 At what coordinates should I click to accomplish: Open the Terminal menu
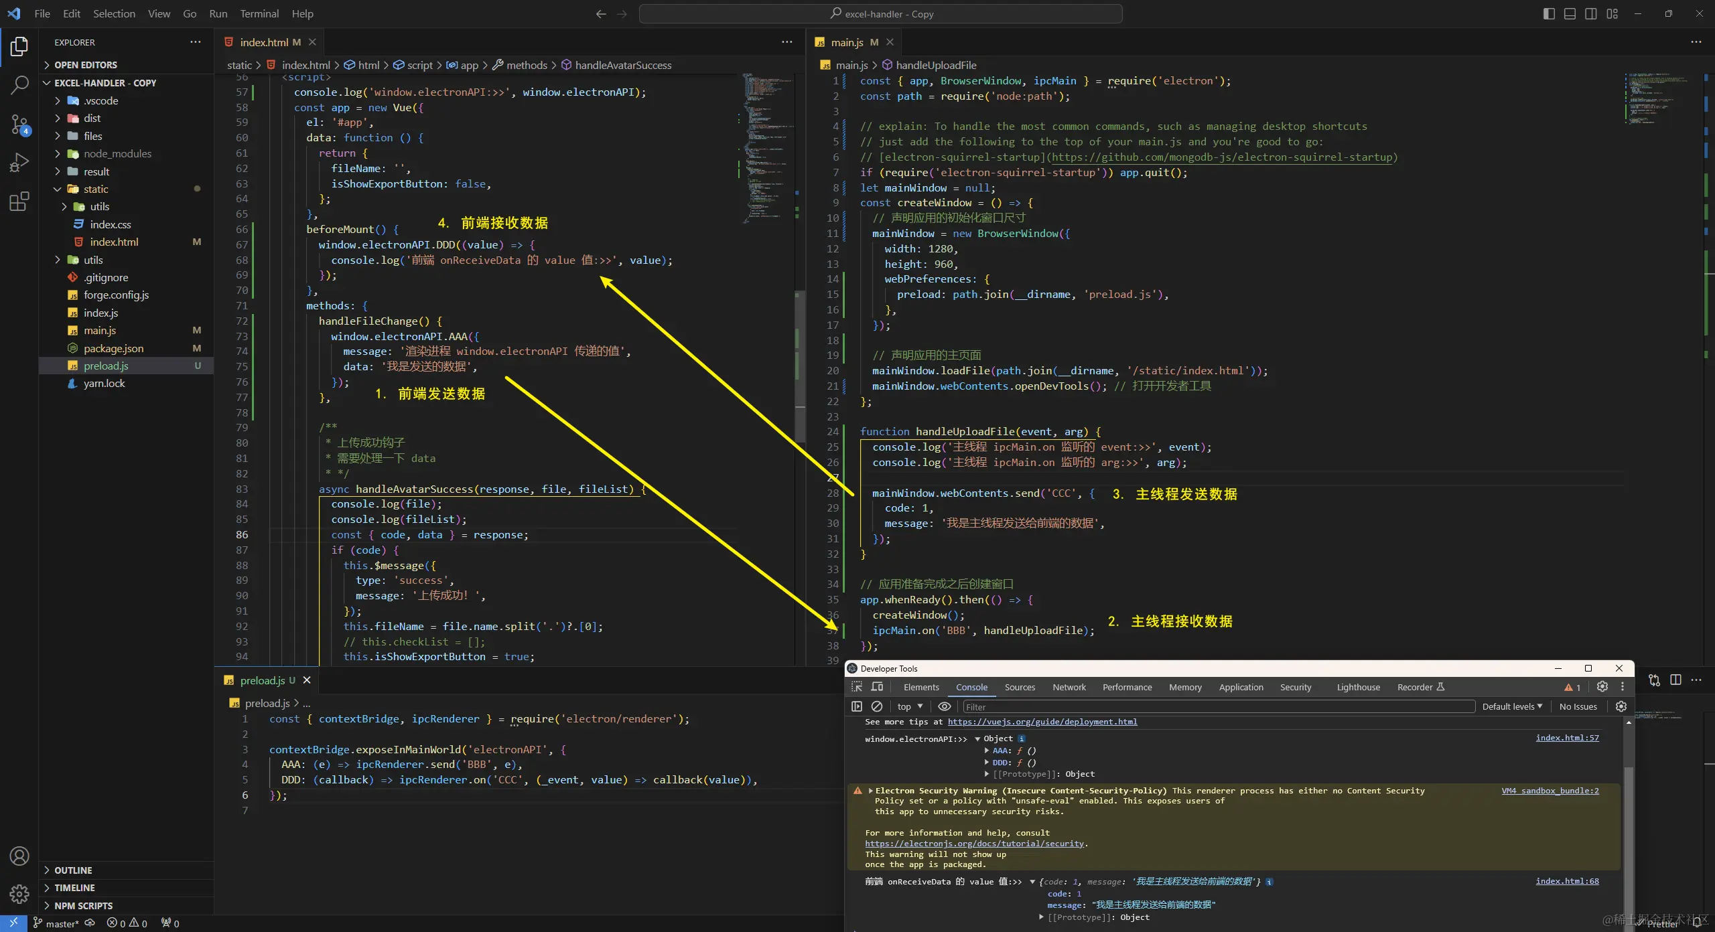259,13
